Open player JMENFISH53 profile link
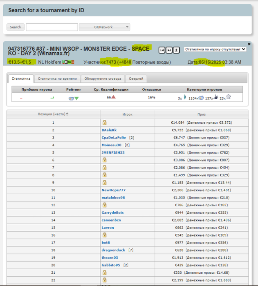258x286 pixels. click(x=113, y=152)
